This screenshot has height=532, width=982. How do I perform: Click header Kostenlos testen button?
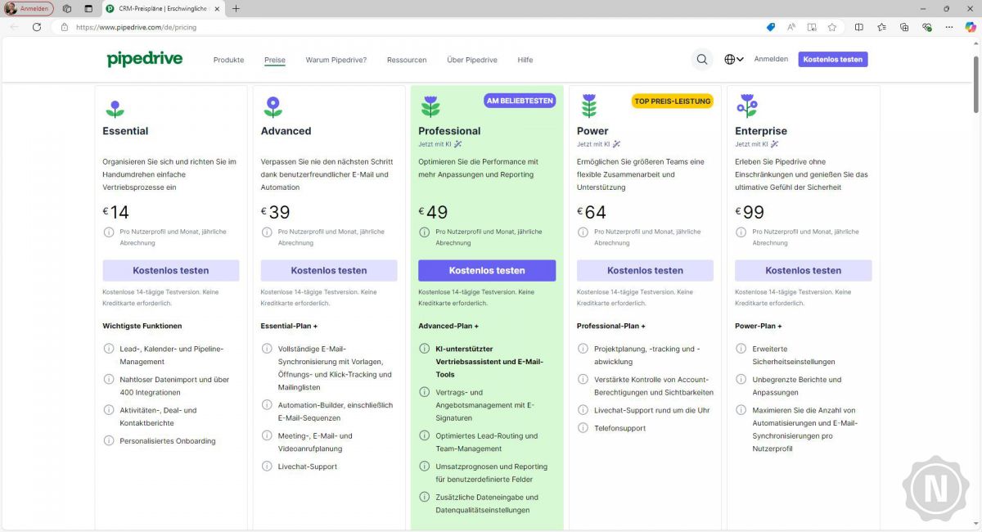833,59
